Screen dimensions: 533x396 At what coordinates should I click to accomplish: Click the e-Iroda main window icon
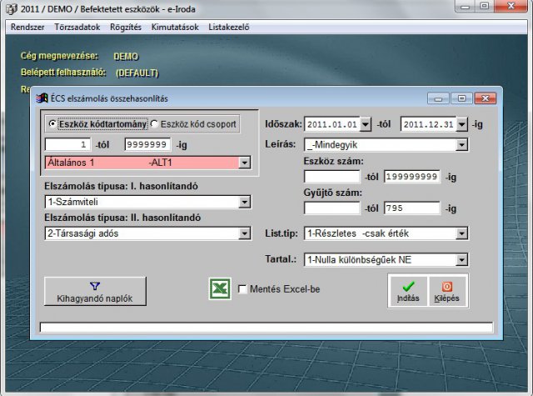point(8,7)
